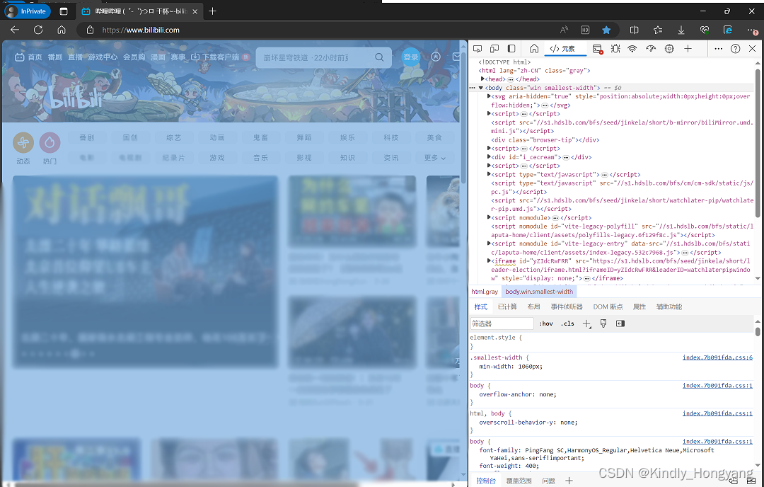Open index.7b091fda.css:6 source link
The width and height of the screenshot is (764, 487).
717,357
